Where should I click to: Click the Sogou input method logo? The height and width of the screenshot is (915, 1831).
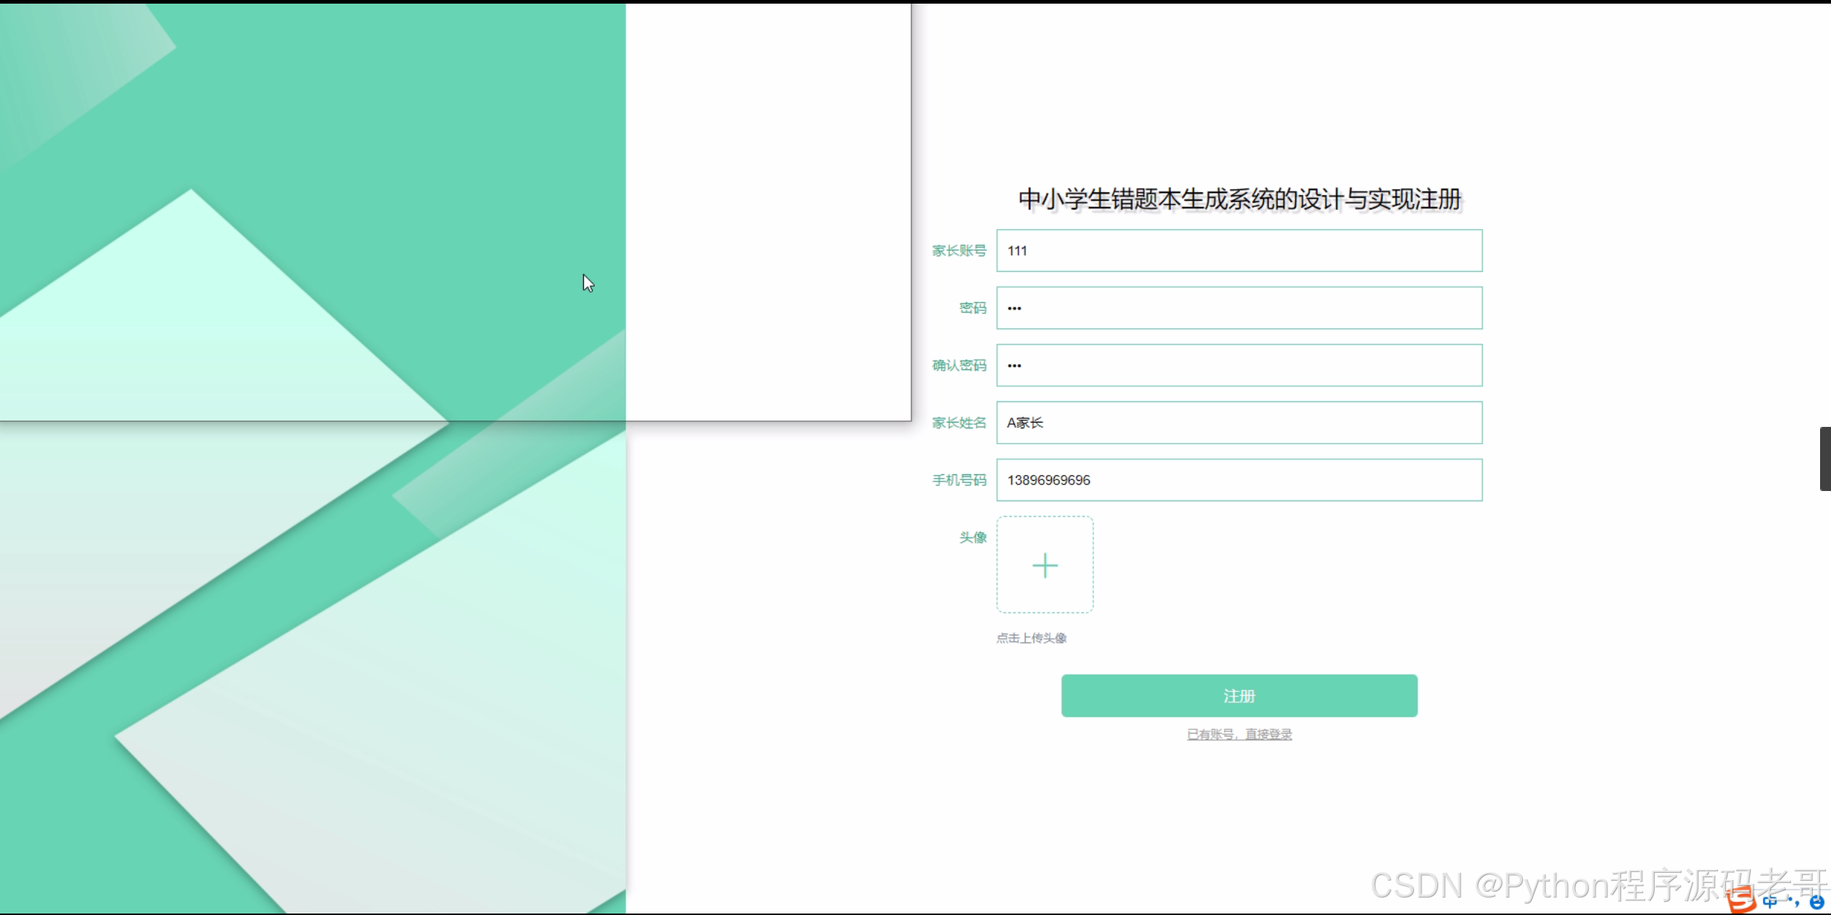1741,900
